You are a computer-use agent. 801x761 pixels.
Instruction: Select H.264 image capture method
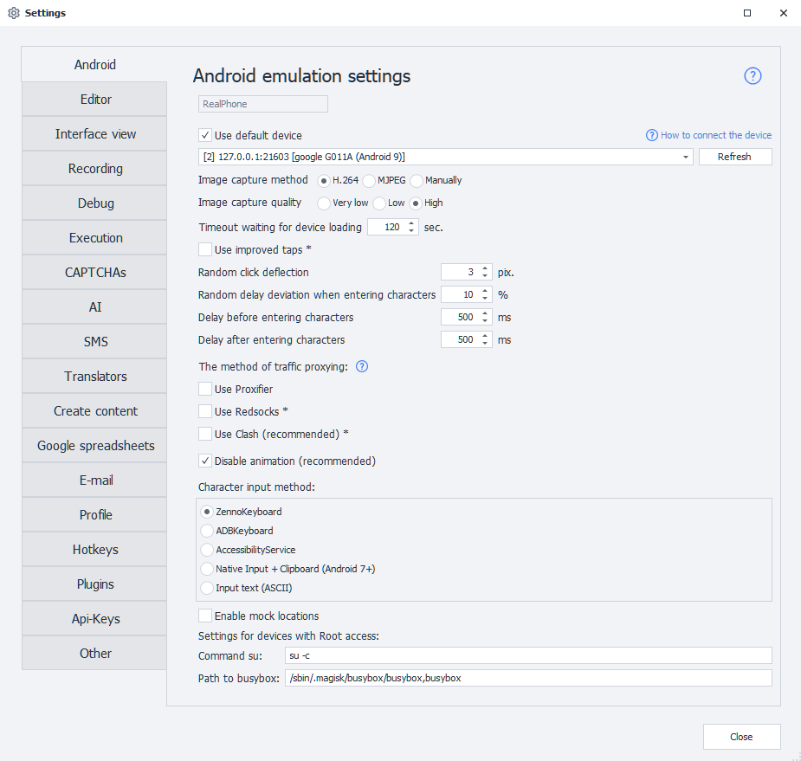pyautogui.click(x=323, y=181)
